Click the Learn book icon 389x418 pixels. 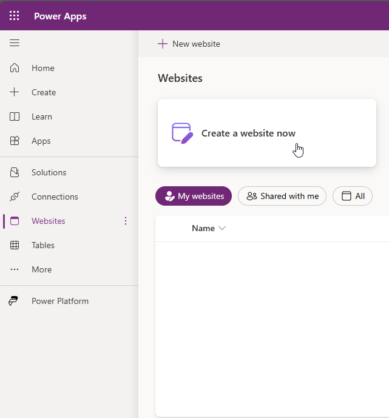pyautogui.click(x=15, y=116)
